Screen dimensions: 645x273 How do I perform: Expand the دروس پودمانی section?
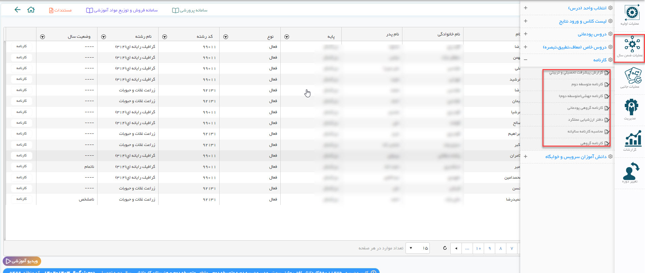point(526,34)
